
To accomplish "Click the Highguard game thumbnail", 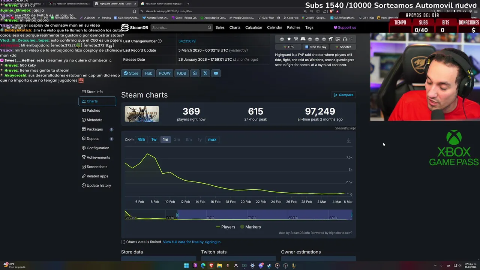I will tap(142, 114).
